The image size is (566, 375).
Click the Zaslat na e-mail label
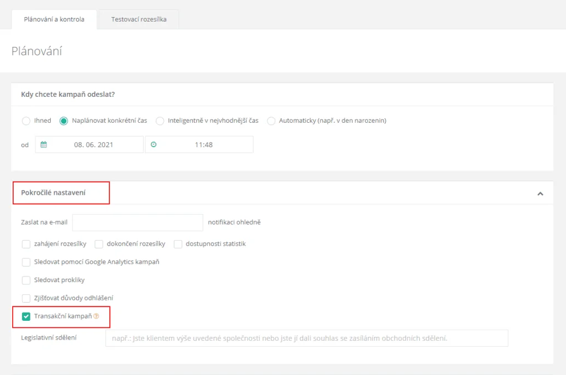[44, 222]
